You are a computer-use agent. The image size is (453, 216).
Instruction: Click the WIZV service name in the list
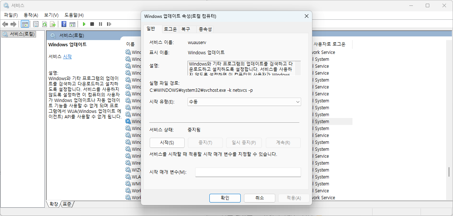coord(137,170)
